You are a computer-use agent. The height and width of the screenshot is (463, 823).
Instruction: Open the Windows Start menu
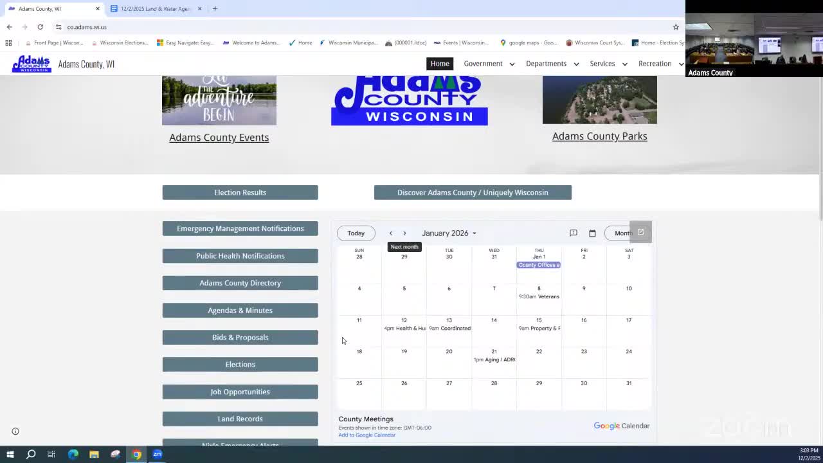click(x=10, y=454)
